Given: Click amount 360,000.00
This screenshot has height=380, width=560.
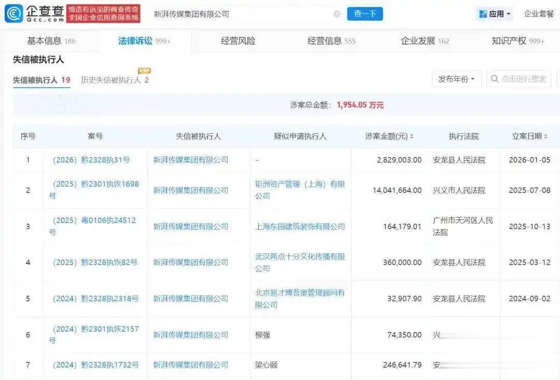Looking at the screenshot, I should pos(402,262).
